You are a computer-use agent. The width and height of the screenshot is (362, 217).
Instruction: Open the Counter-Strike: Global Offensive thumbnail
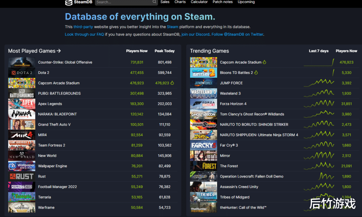22,62
